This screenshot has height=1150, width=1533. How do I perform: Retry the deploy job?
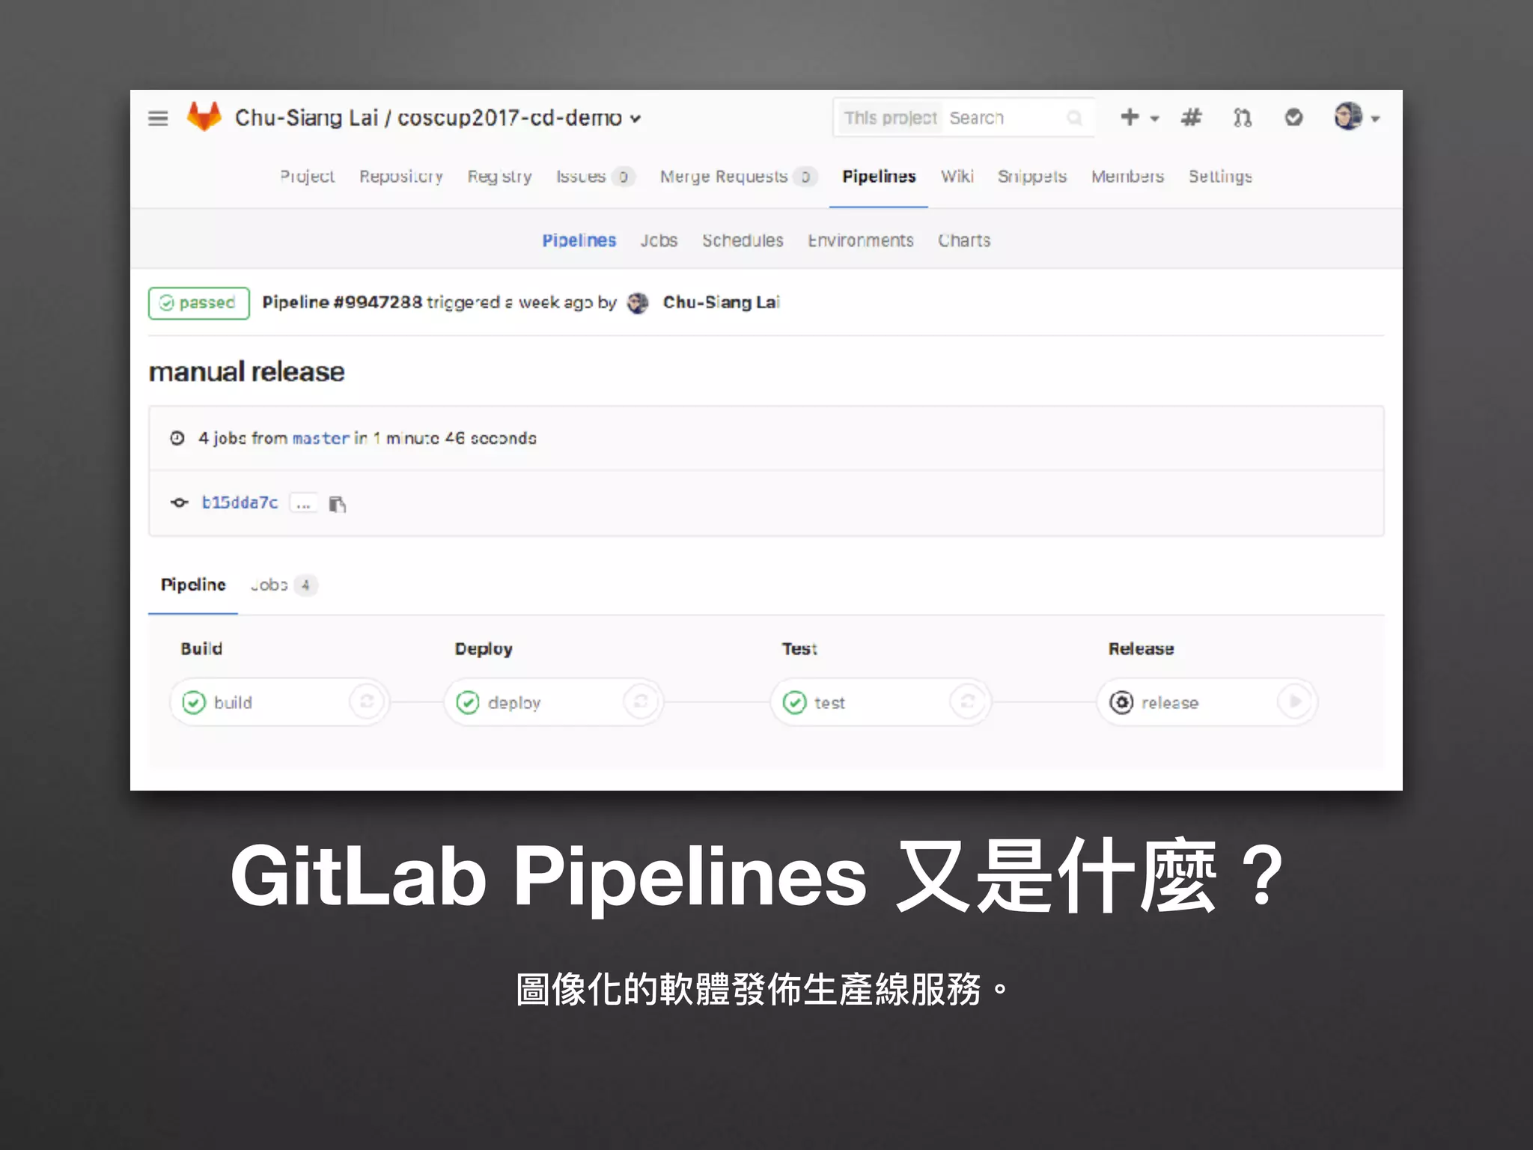coord(641,702)
